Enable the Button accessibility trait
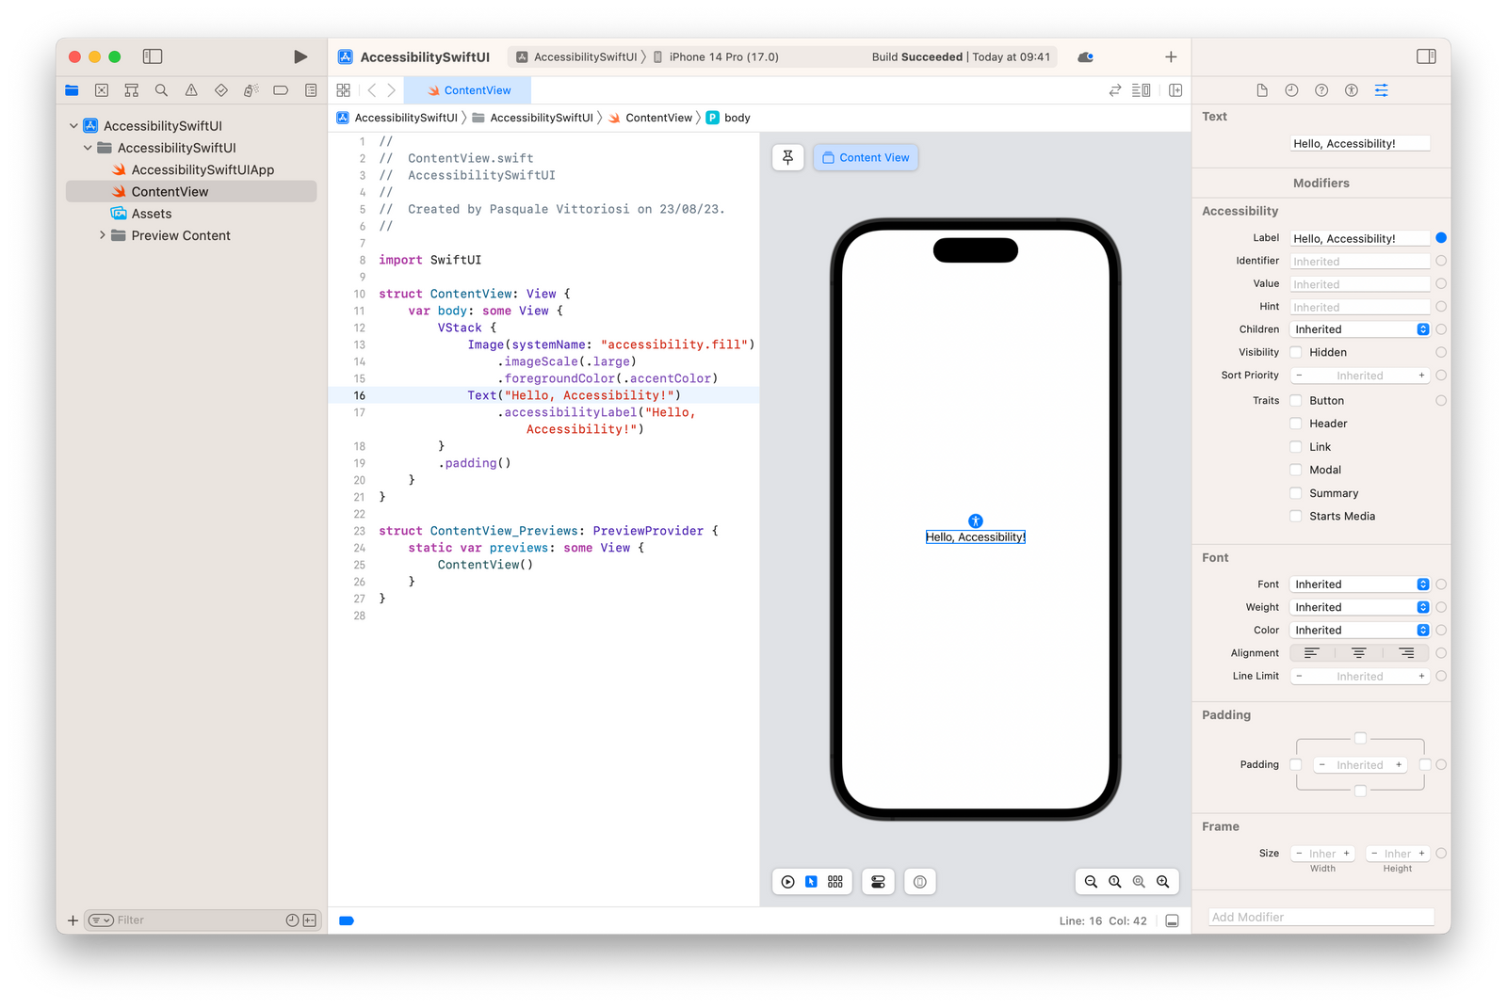The width and height of the screenshot is (1507, 1008). tap(1296, 400)
